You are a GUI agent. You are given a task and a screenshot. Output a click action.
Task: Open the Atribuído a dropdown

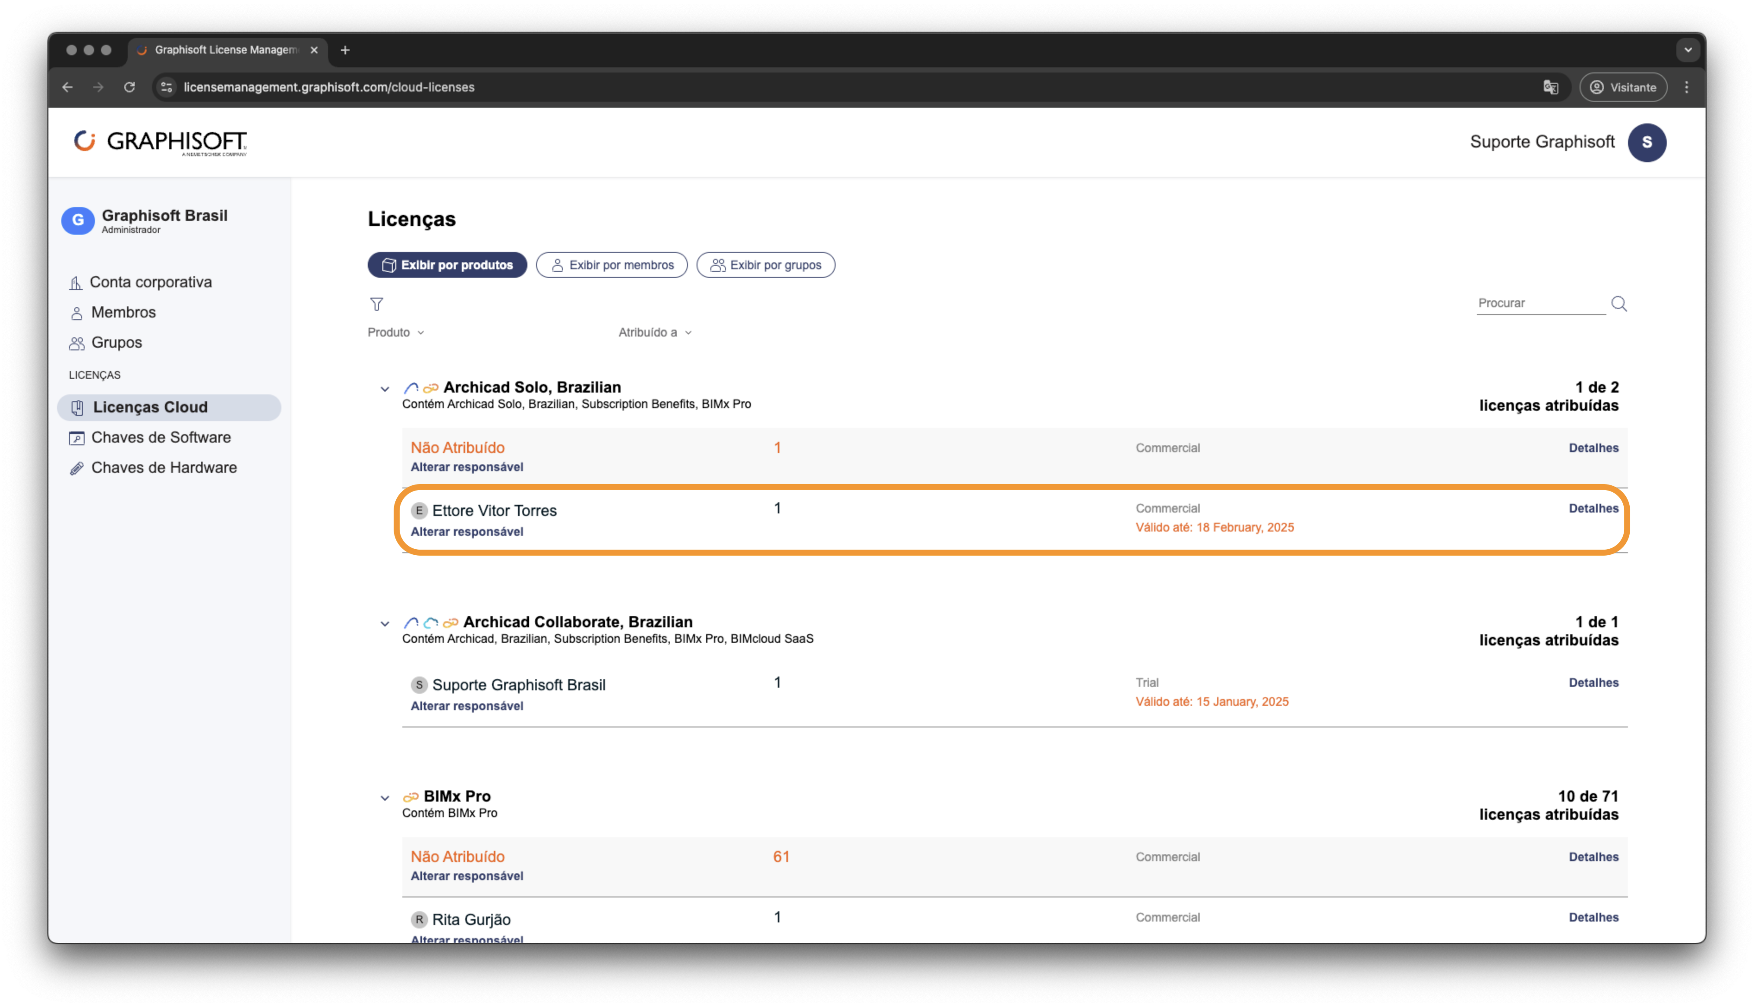coord(654,333)
